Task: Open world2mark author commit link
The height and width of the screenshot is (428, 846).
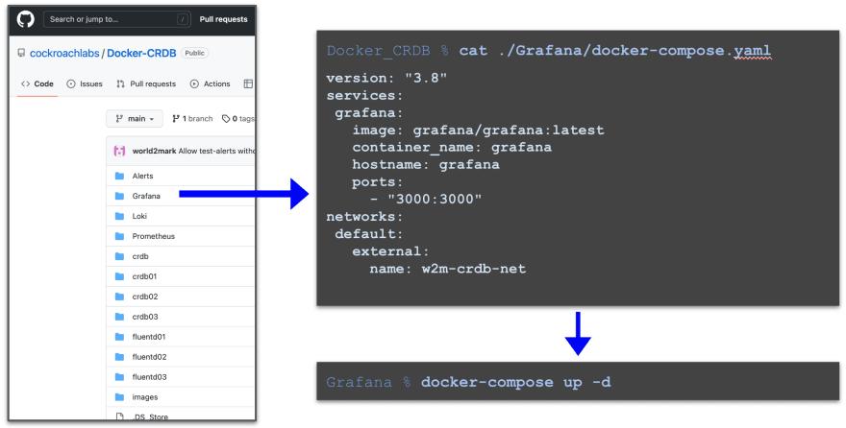Action: 155,152
